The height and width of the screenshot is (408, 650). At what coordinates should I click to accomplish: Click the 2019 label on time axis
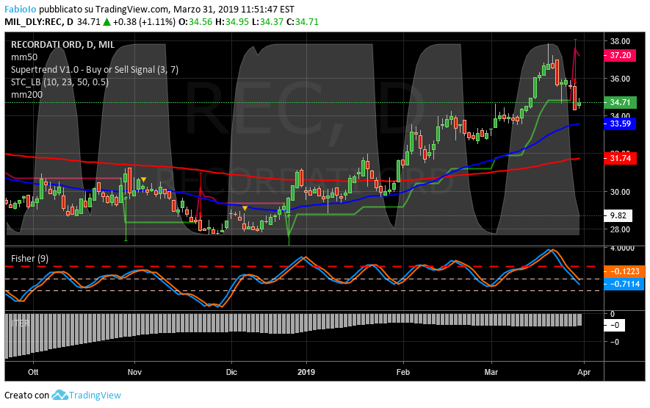(306, 372)
